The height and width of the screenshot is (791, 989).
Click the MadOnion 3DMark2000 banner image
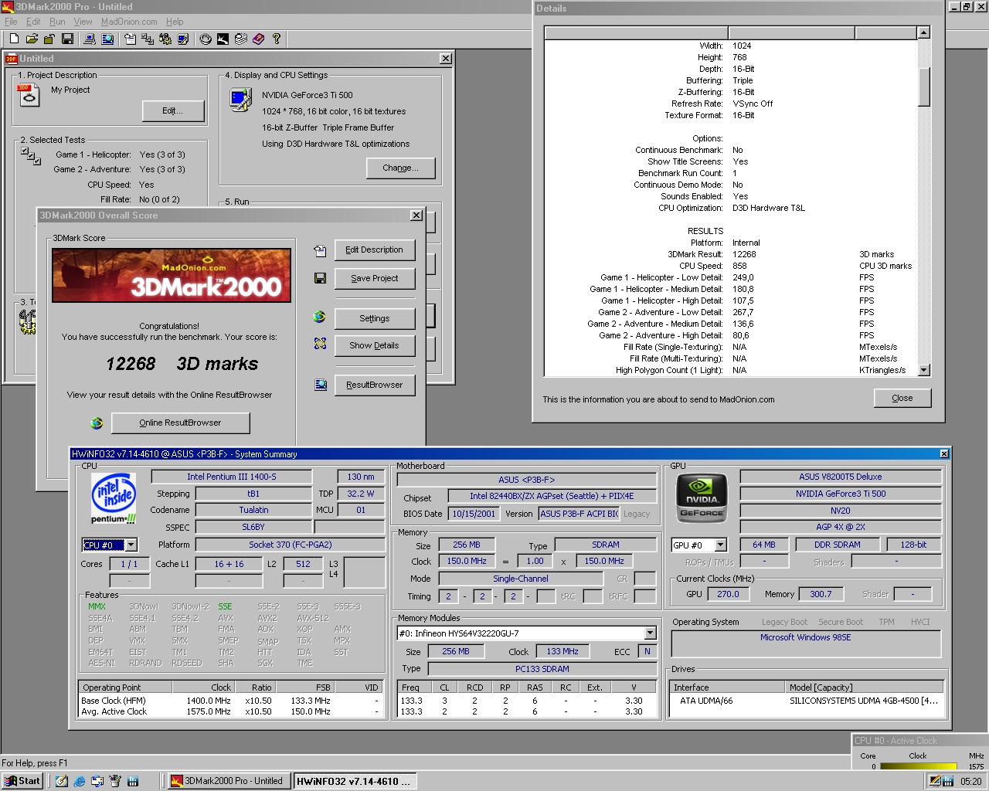[172, 276]
